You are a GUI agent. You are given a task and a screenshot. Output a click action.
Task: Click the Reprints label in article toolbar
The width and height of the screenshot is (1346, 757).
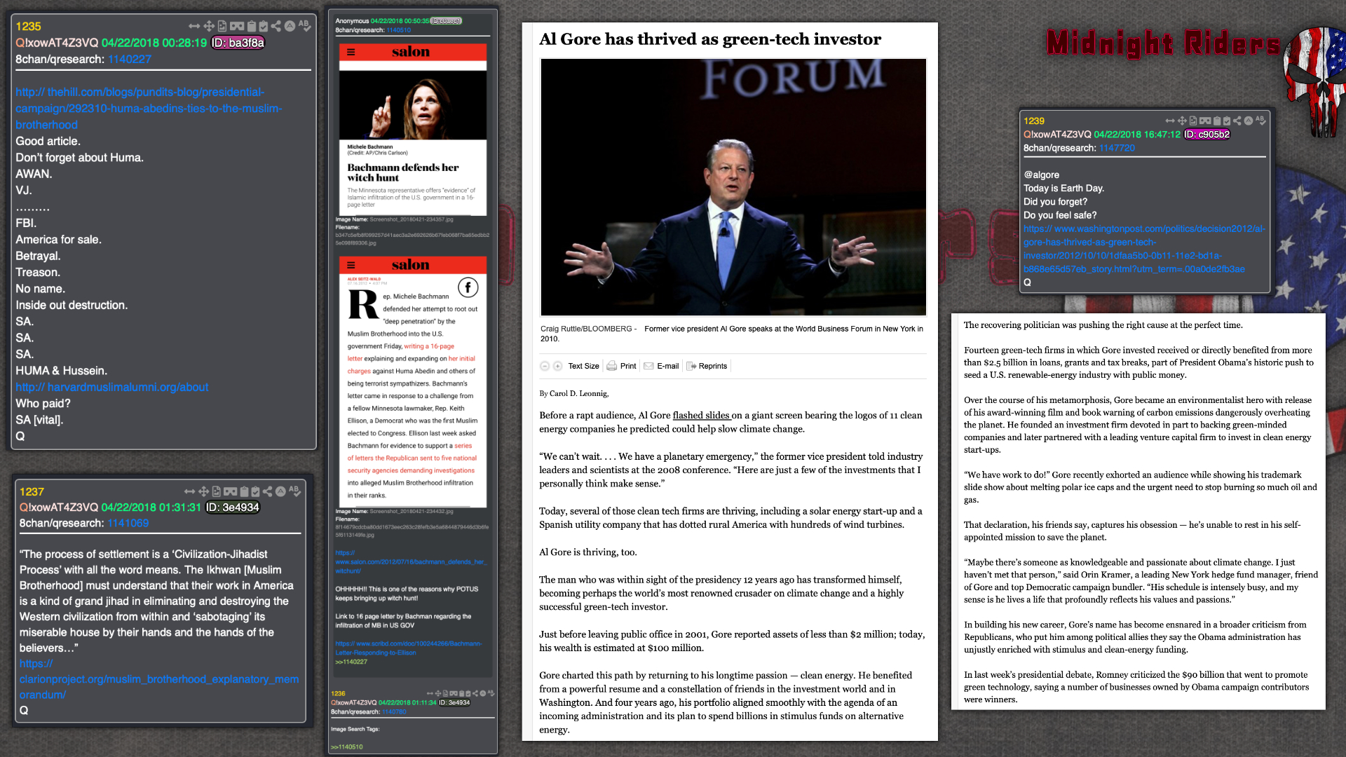coord(713,366)
